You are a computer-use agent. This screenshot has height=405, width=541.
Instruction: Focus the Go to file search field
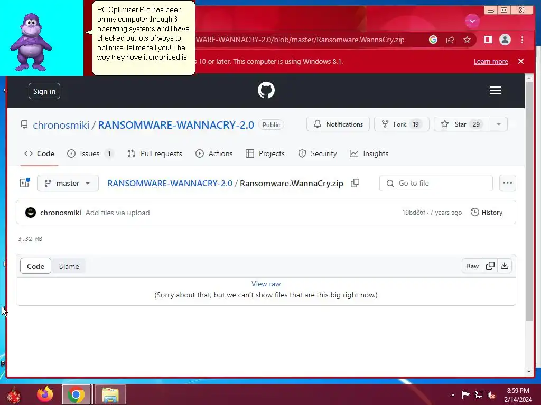pyautogui.click(x=436, y=183)
